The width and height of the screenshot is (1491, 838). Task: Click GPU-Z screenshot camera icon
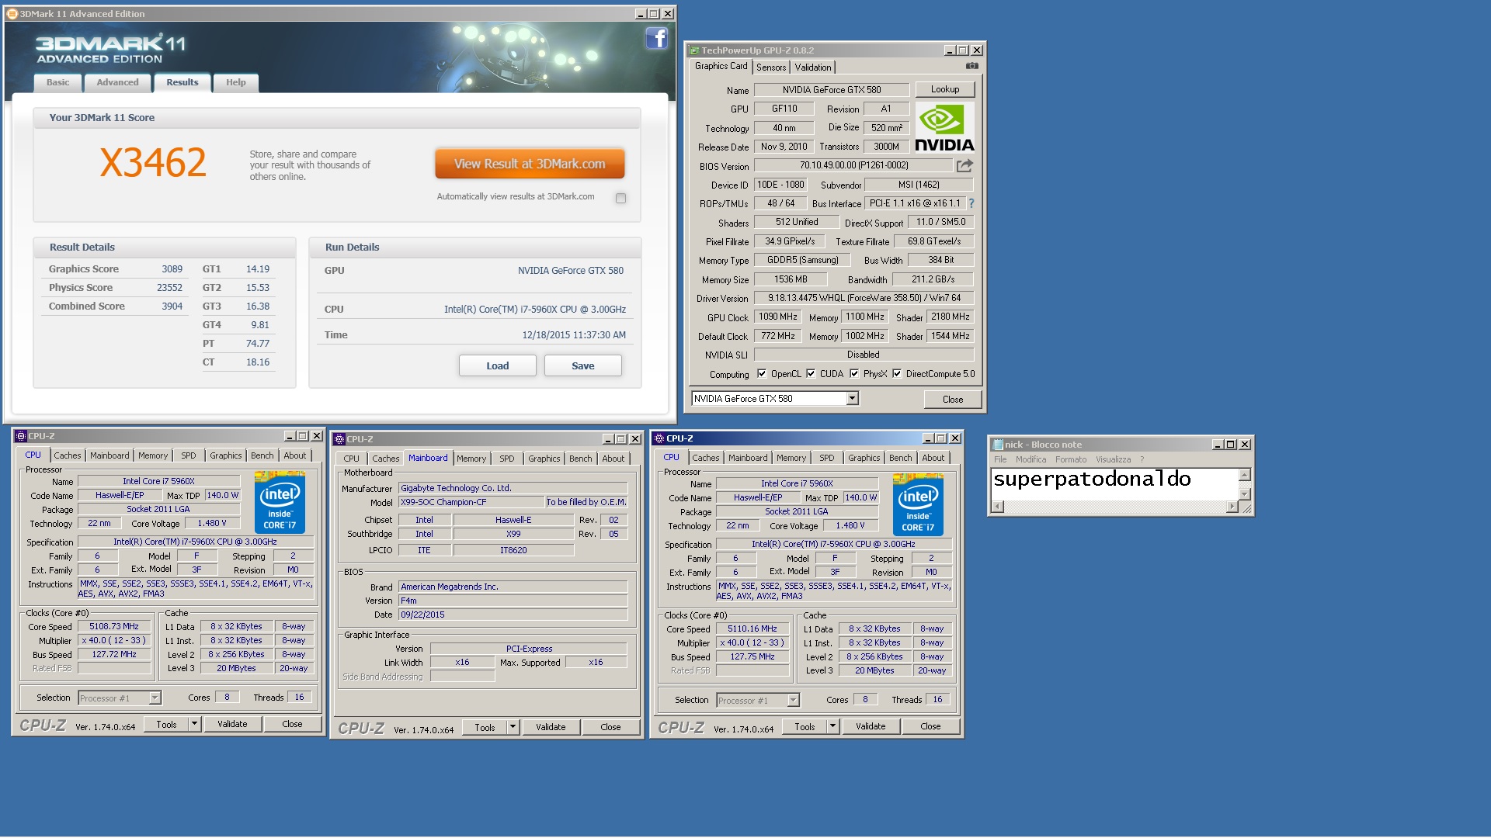[x=971, y=66]
